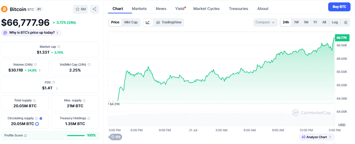
Task: Click the Buy BTC button
Action: click(340, 7)
